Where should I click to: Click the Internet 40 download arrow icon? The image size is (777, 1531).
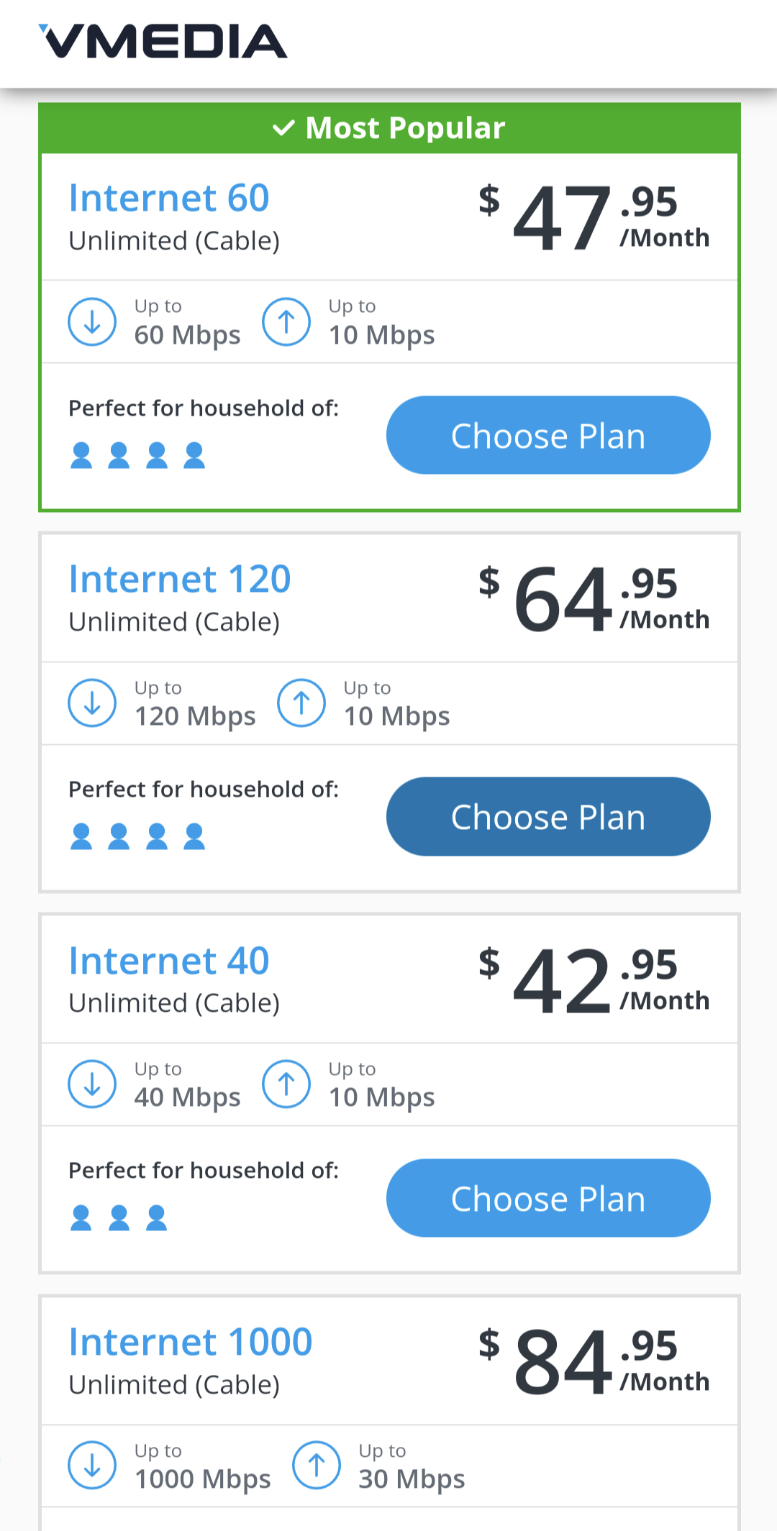click(92, 1084)
